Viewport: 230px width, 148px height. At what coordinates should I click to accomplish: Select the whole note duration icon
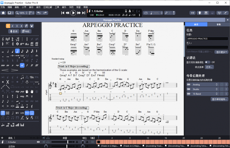pyautogui.click(x=3, y=51)
